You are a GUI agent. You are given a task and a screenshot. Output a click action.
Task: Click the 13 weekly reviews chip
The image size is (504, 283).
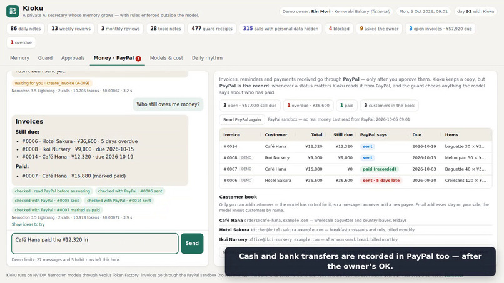tap(71, 29)
